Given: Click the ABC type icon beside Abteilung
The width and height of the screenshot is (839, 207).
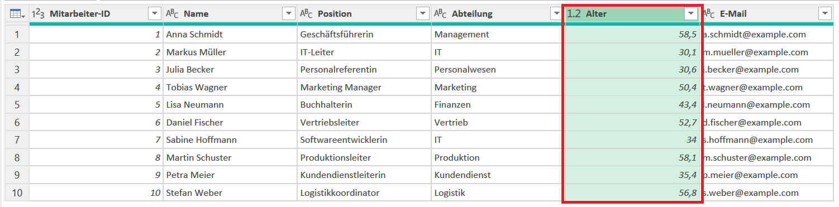Looking at the screenshot, I should [x=440, y=14].
